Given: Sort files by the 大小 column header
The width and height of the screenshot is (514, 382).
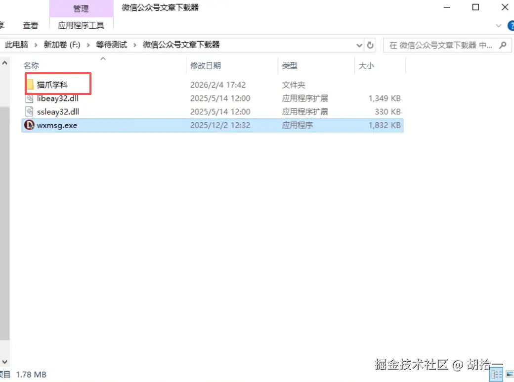Looking at the screenshot, I should (367, 66).
